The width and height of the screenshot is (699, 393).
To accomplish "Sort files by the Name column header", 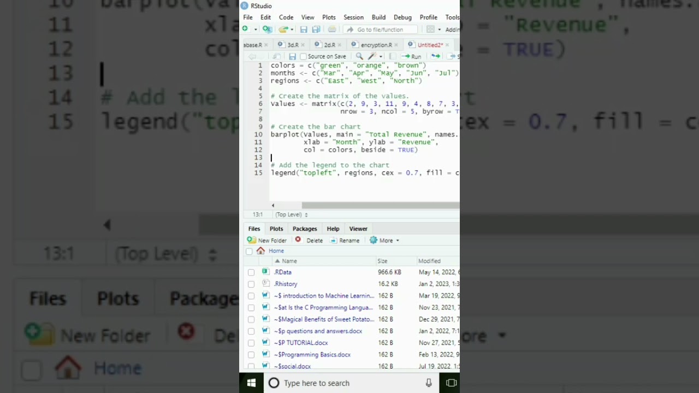I will click(x=289, y=261).
